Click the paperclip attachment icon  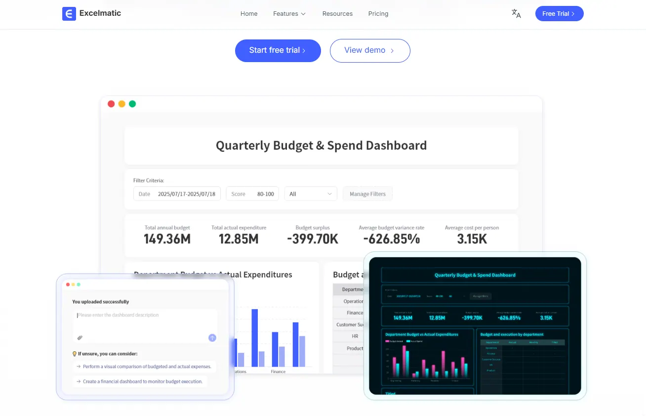point(80,338)
